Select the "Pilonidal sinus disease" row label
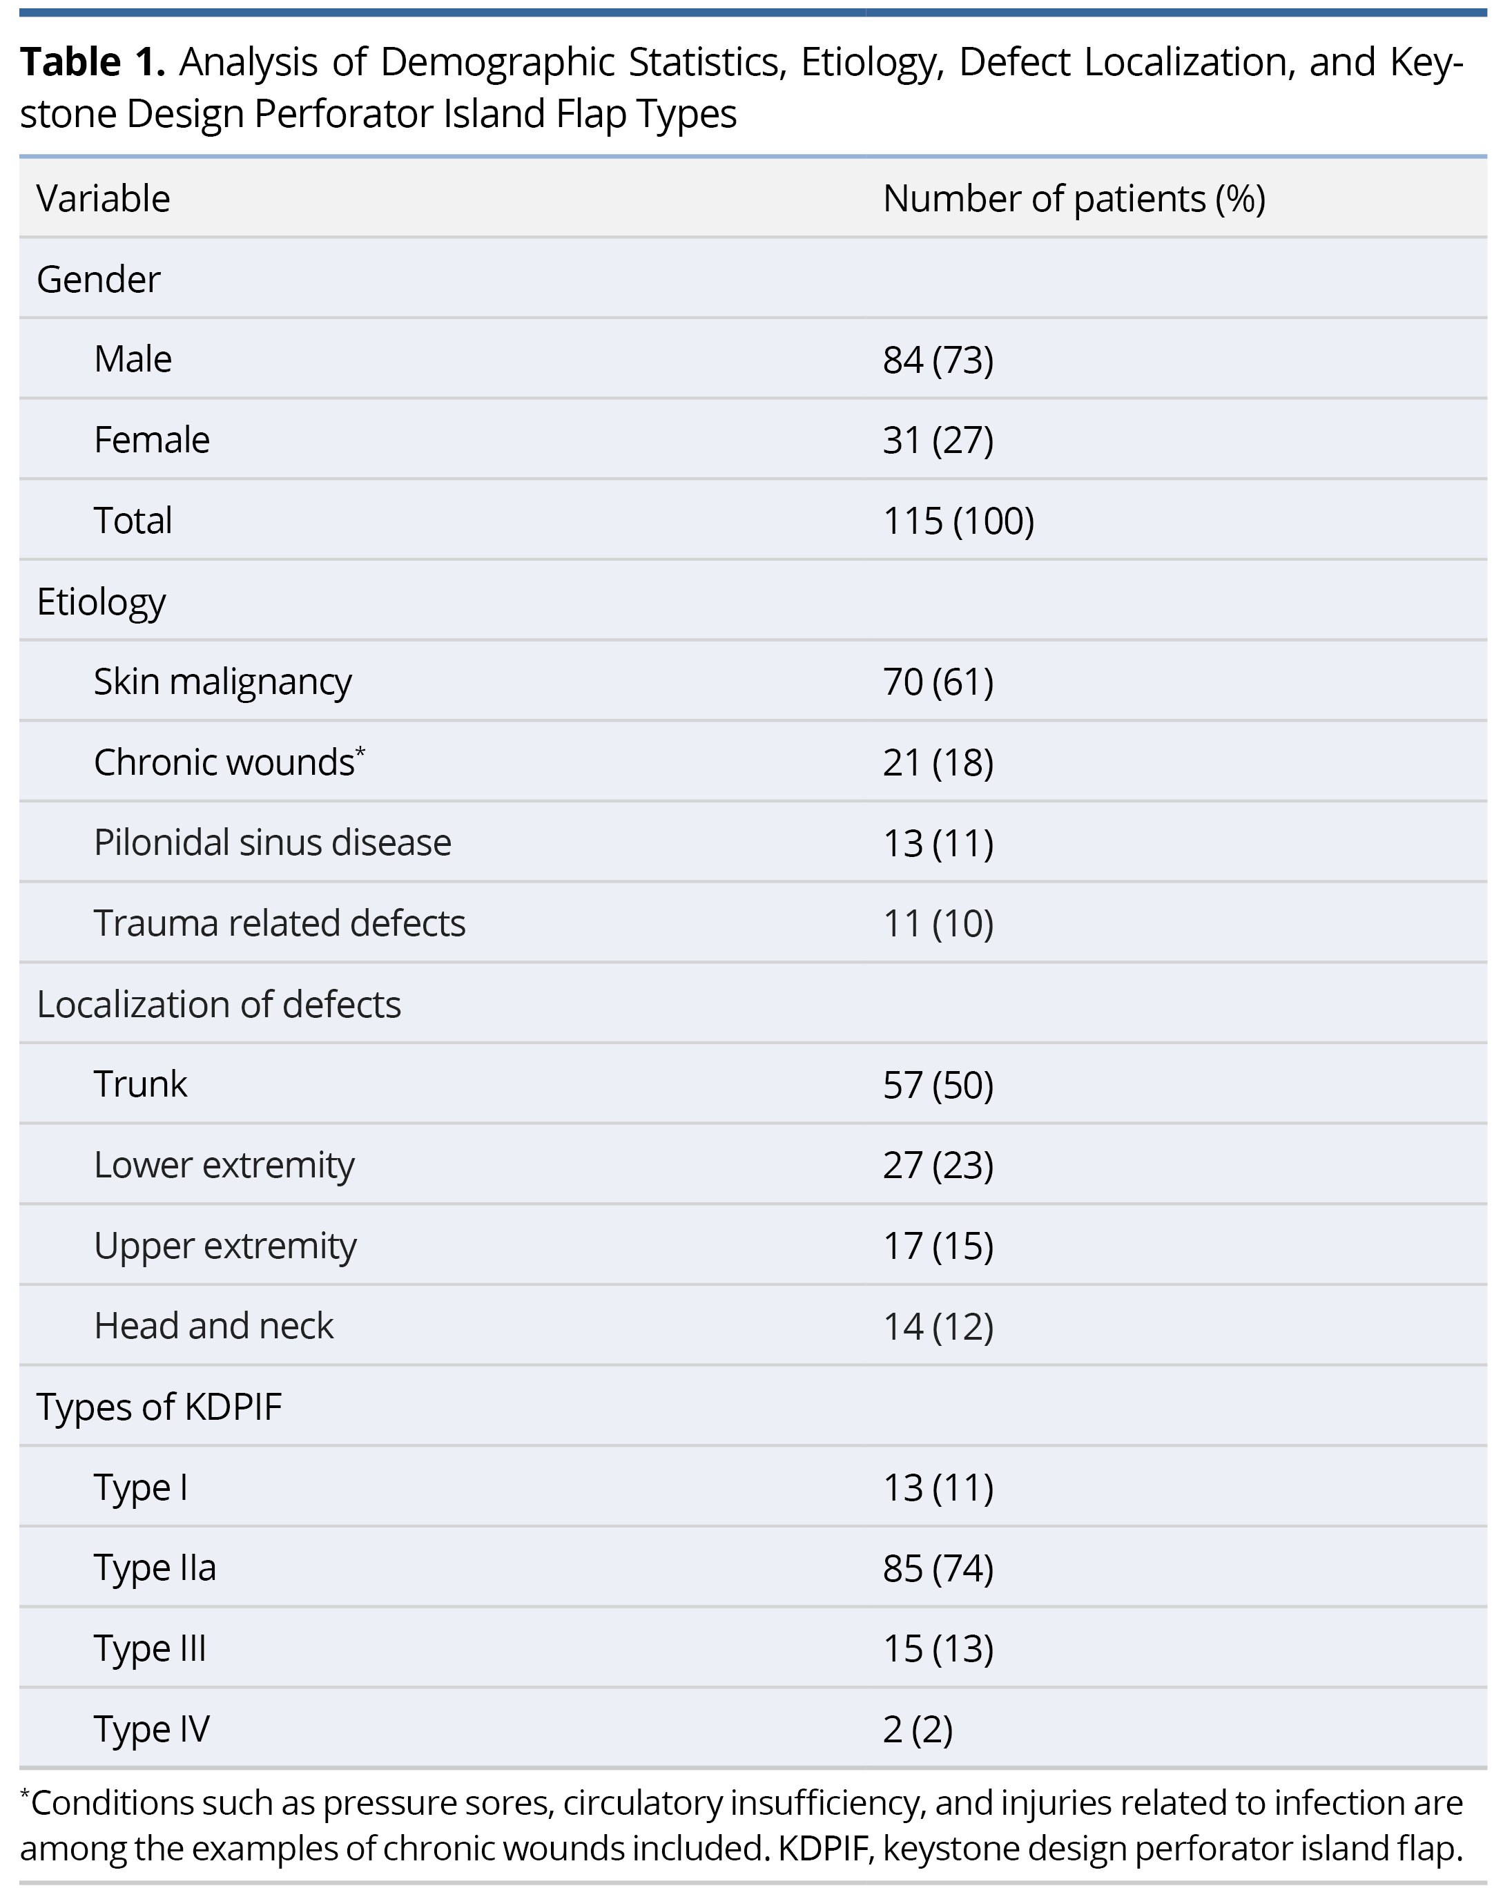1503x1888 pixels. [x=272, y=842]
